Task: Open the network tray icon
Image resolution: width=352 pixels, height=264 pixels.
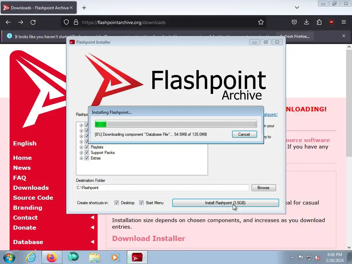Action: (309, 257)
